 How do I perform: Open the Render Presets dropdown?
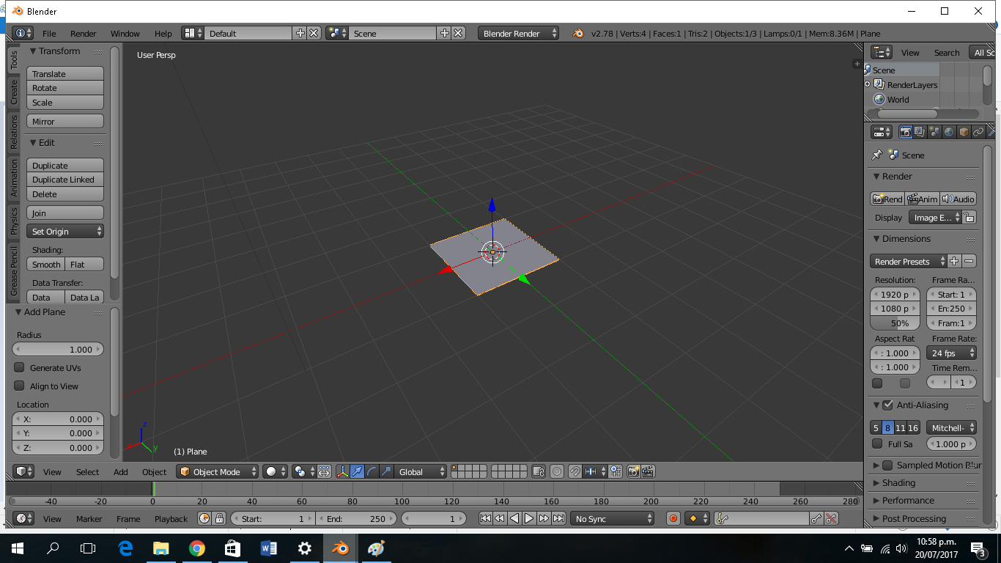909,262
